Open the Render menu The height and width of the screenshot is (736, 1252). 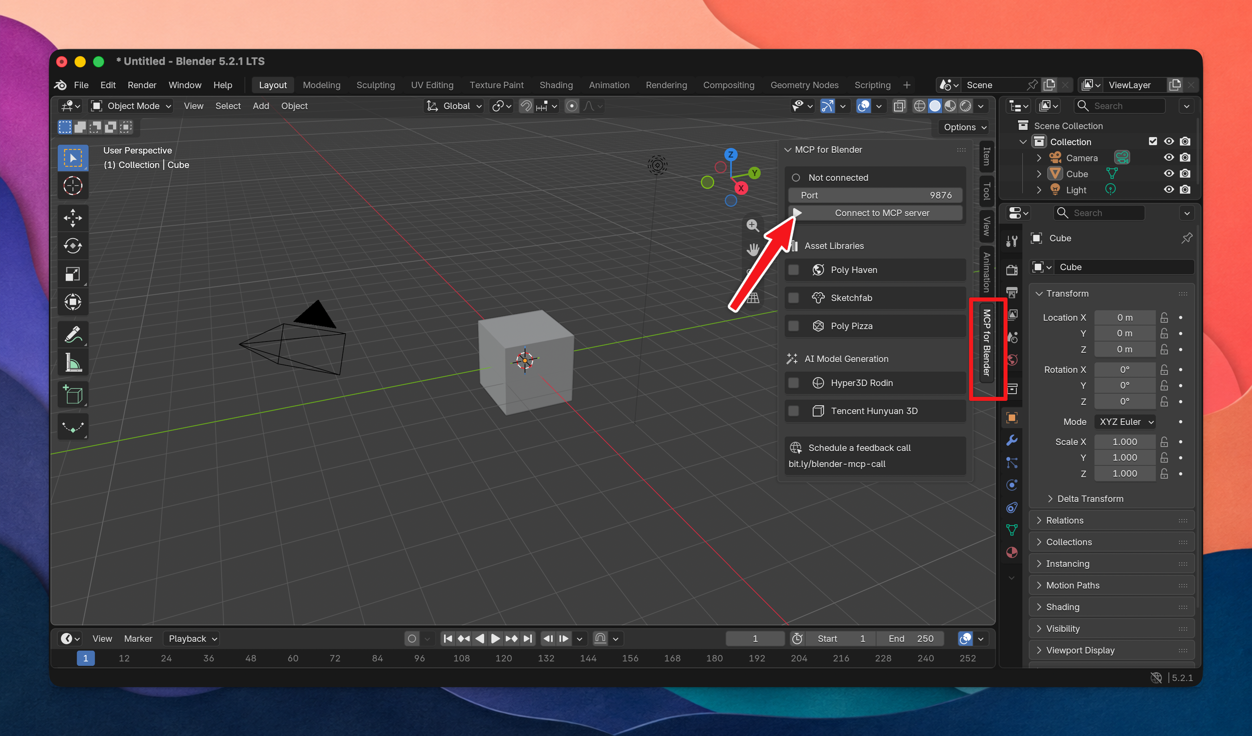142,85
